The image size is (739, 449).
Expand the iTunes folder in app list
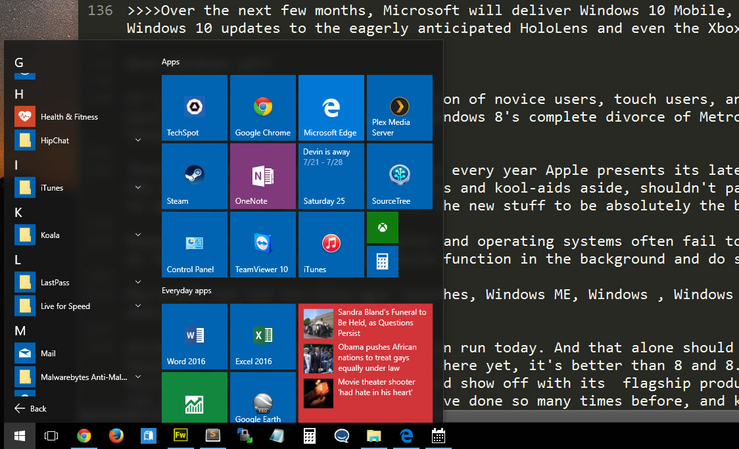pos(138,187)
